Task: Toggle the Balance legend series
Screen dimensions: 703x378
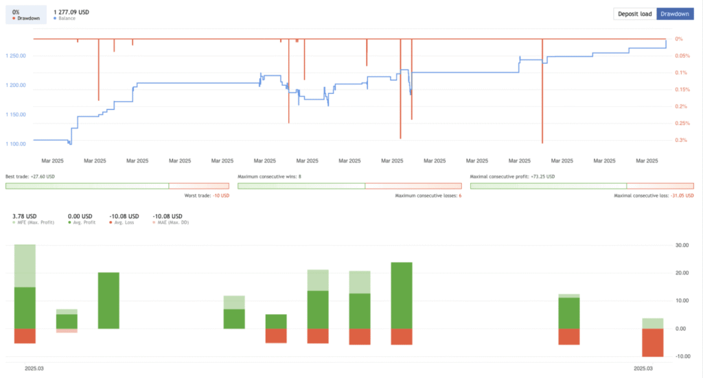Action: tap(66, 19)
